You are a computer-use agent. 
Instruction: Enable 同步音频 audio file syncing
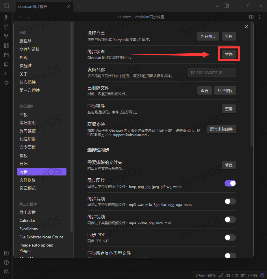230,201
